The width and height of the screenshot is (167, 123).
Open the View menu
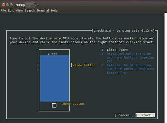coord(19,10)
